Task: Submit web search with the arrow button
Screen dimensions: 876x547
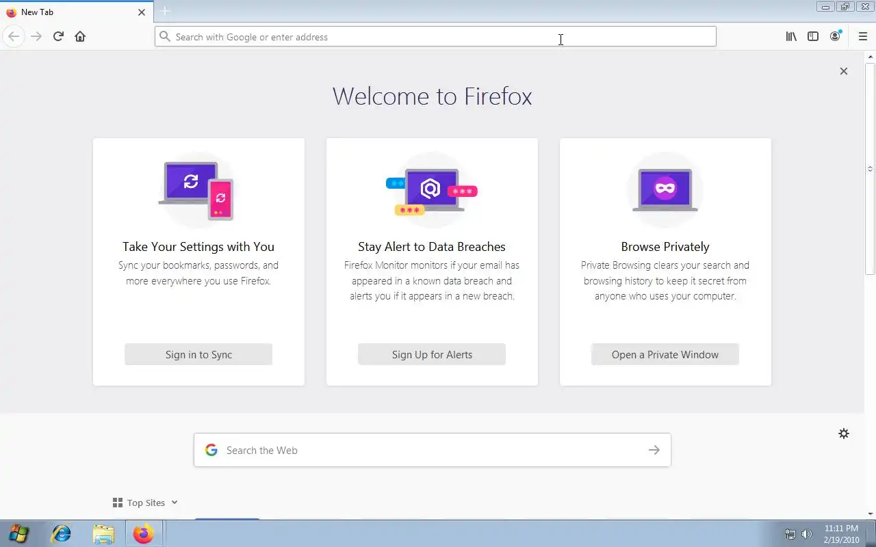Action: (654, 450)
